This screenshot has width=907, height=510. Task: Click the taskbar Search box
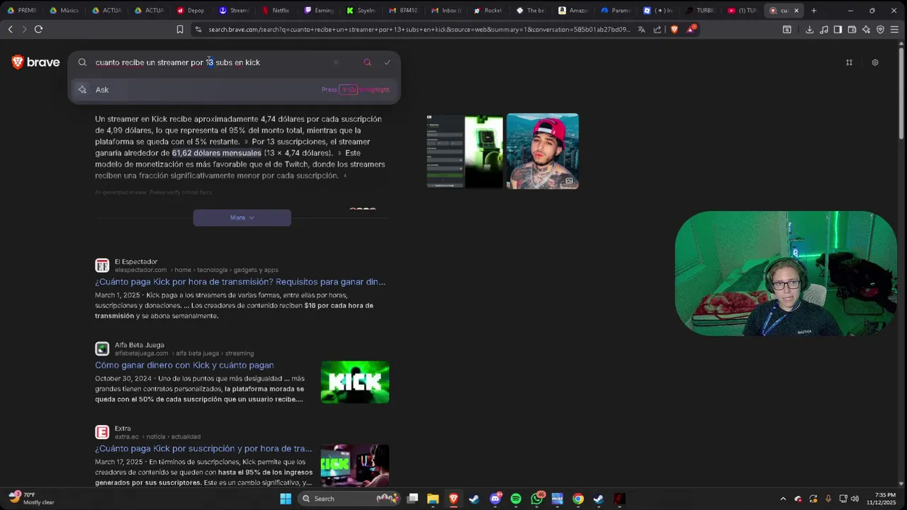pyautogui.click(x=349, y=499)
